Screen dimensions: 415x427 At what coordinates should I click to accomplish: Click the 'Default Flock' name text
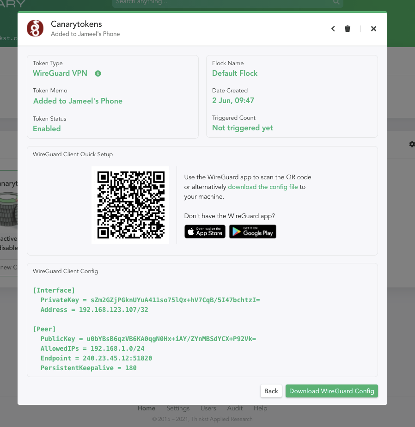point(235,73)
